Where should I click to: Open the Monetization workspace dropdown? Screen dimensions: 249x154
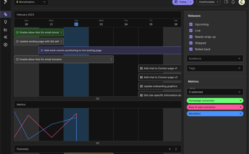[x=31, y=2]
